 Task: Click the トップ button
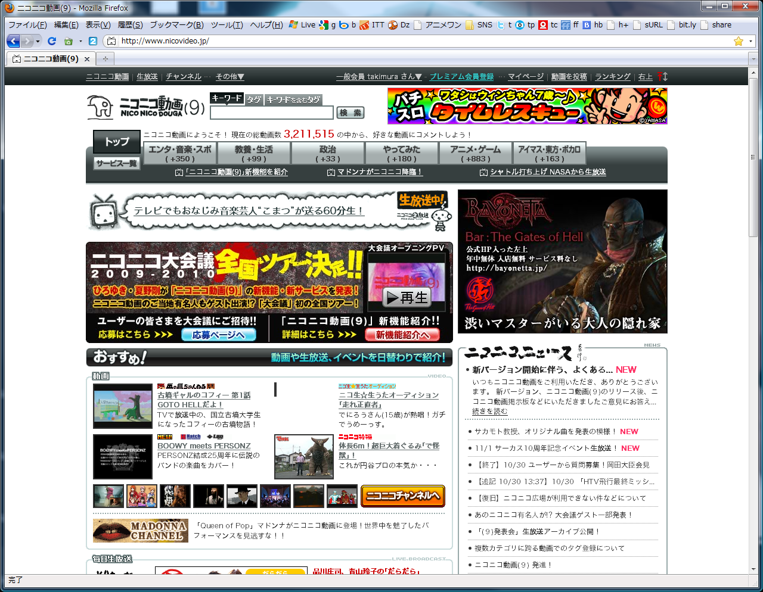(117, 142)
